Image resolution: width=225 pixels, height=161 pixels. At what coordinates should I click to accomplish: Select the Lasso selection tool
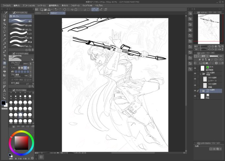pos(4,31)
